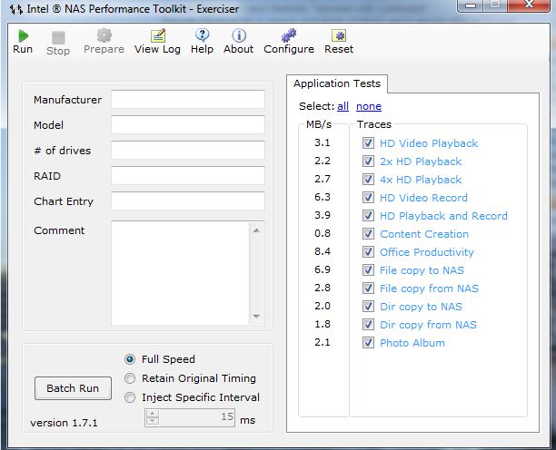Click the grayed Stop toolbar icon
Image resolution: width=556 pixels, height=450 pixels.
pyautogui.click(x=58, y=37)
